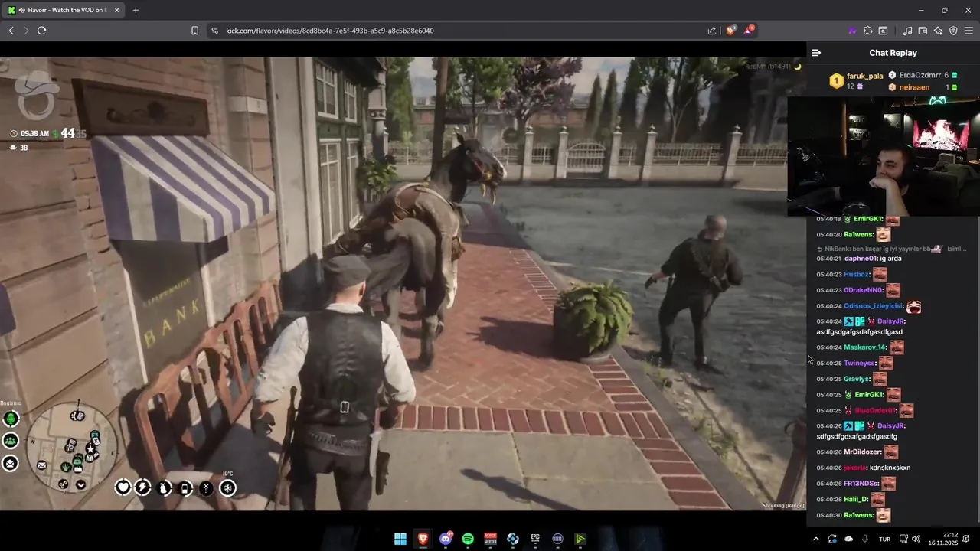Click Maskarov_14 username in chat

point(865,347)
